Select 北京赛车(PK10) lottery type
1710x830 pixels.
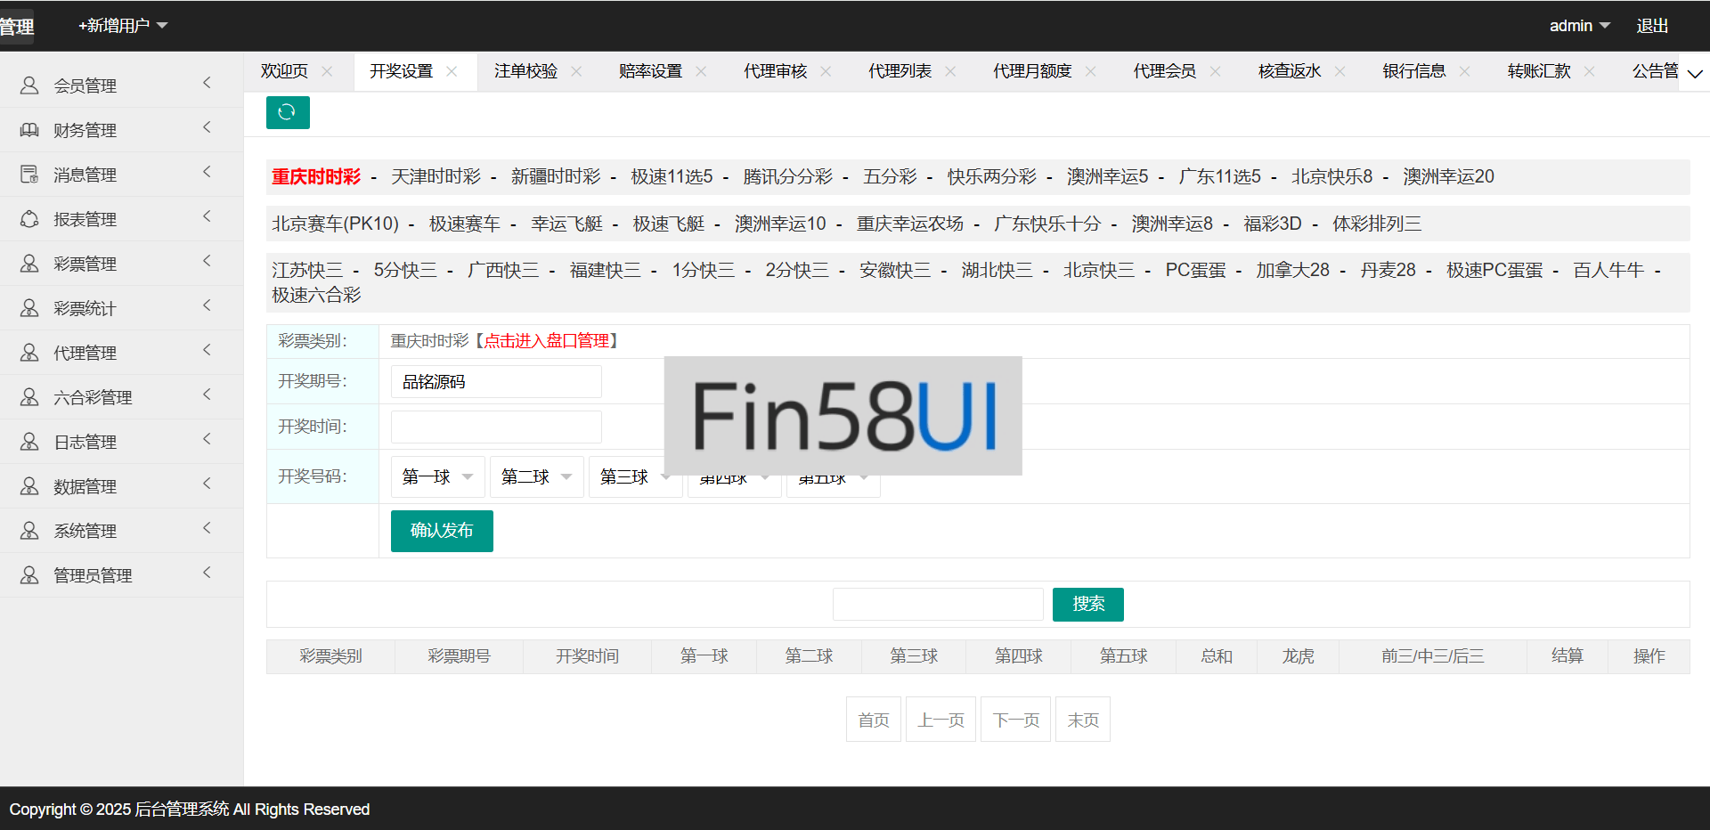335,224
